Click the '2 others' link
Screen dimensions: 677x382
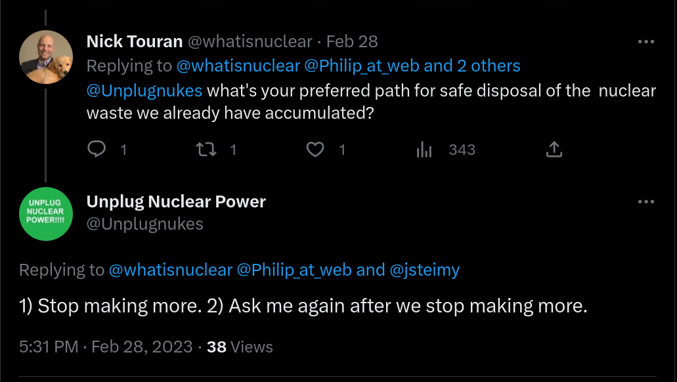point(489,66)
